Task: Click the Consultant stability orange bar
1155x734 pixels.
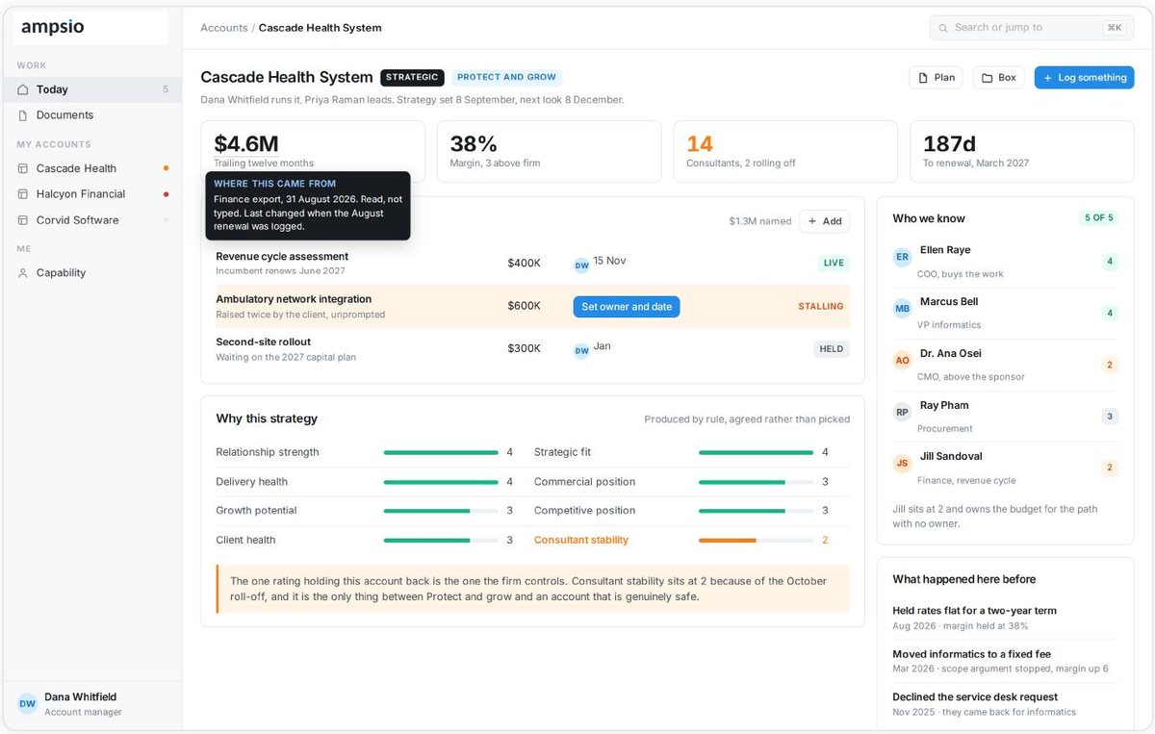Action: click(x=756, y=541)
